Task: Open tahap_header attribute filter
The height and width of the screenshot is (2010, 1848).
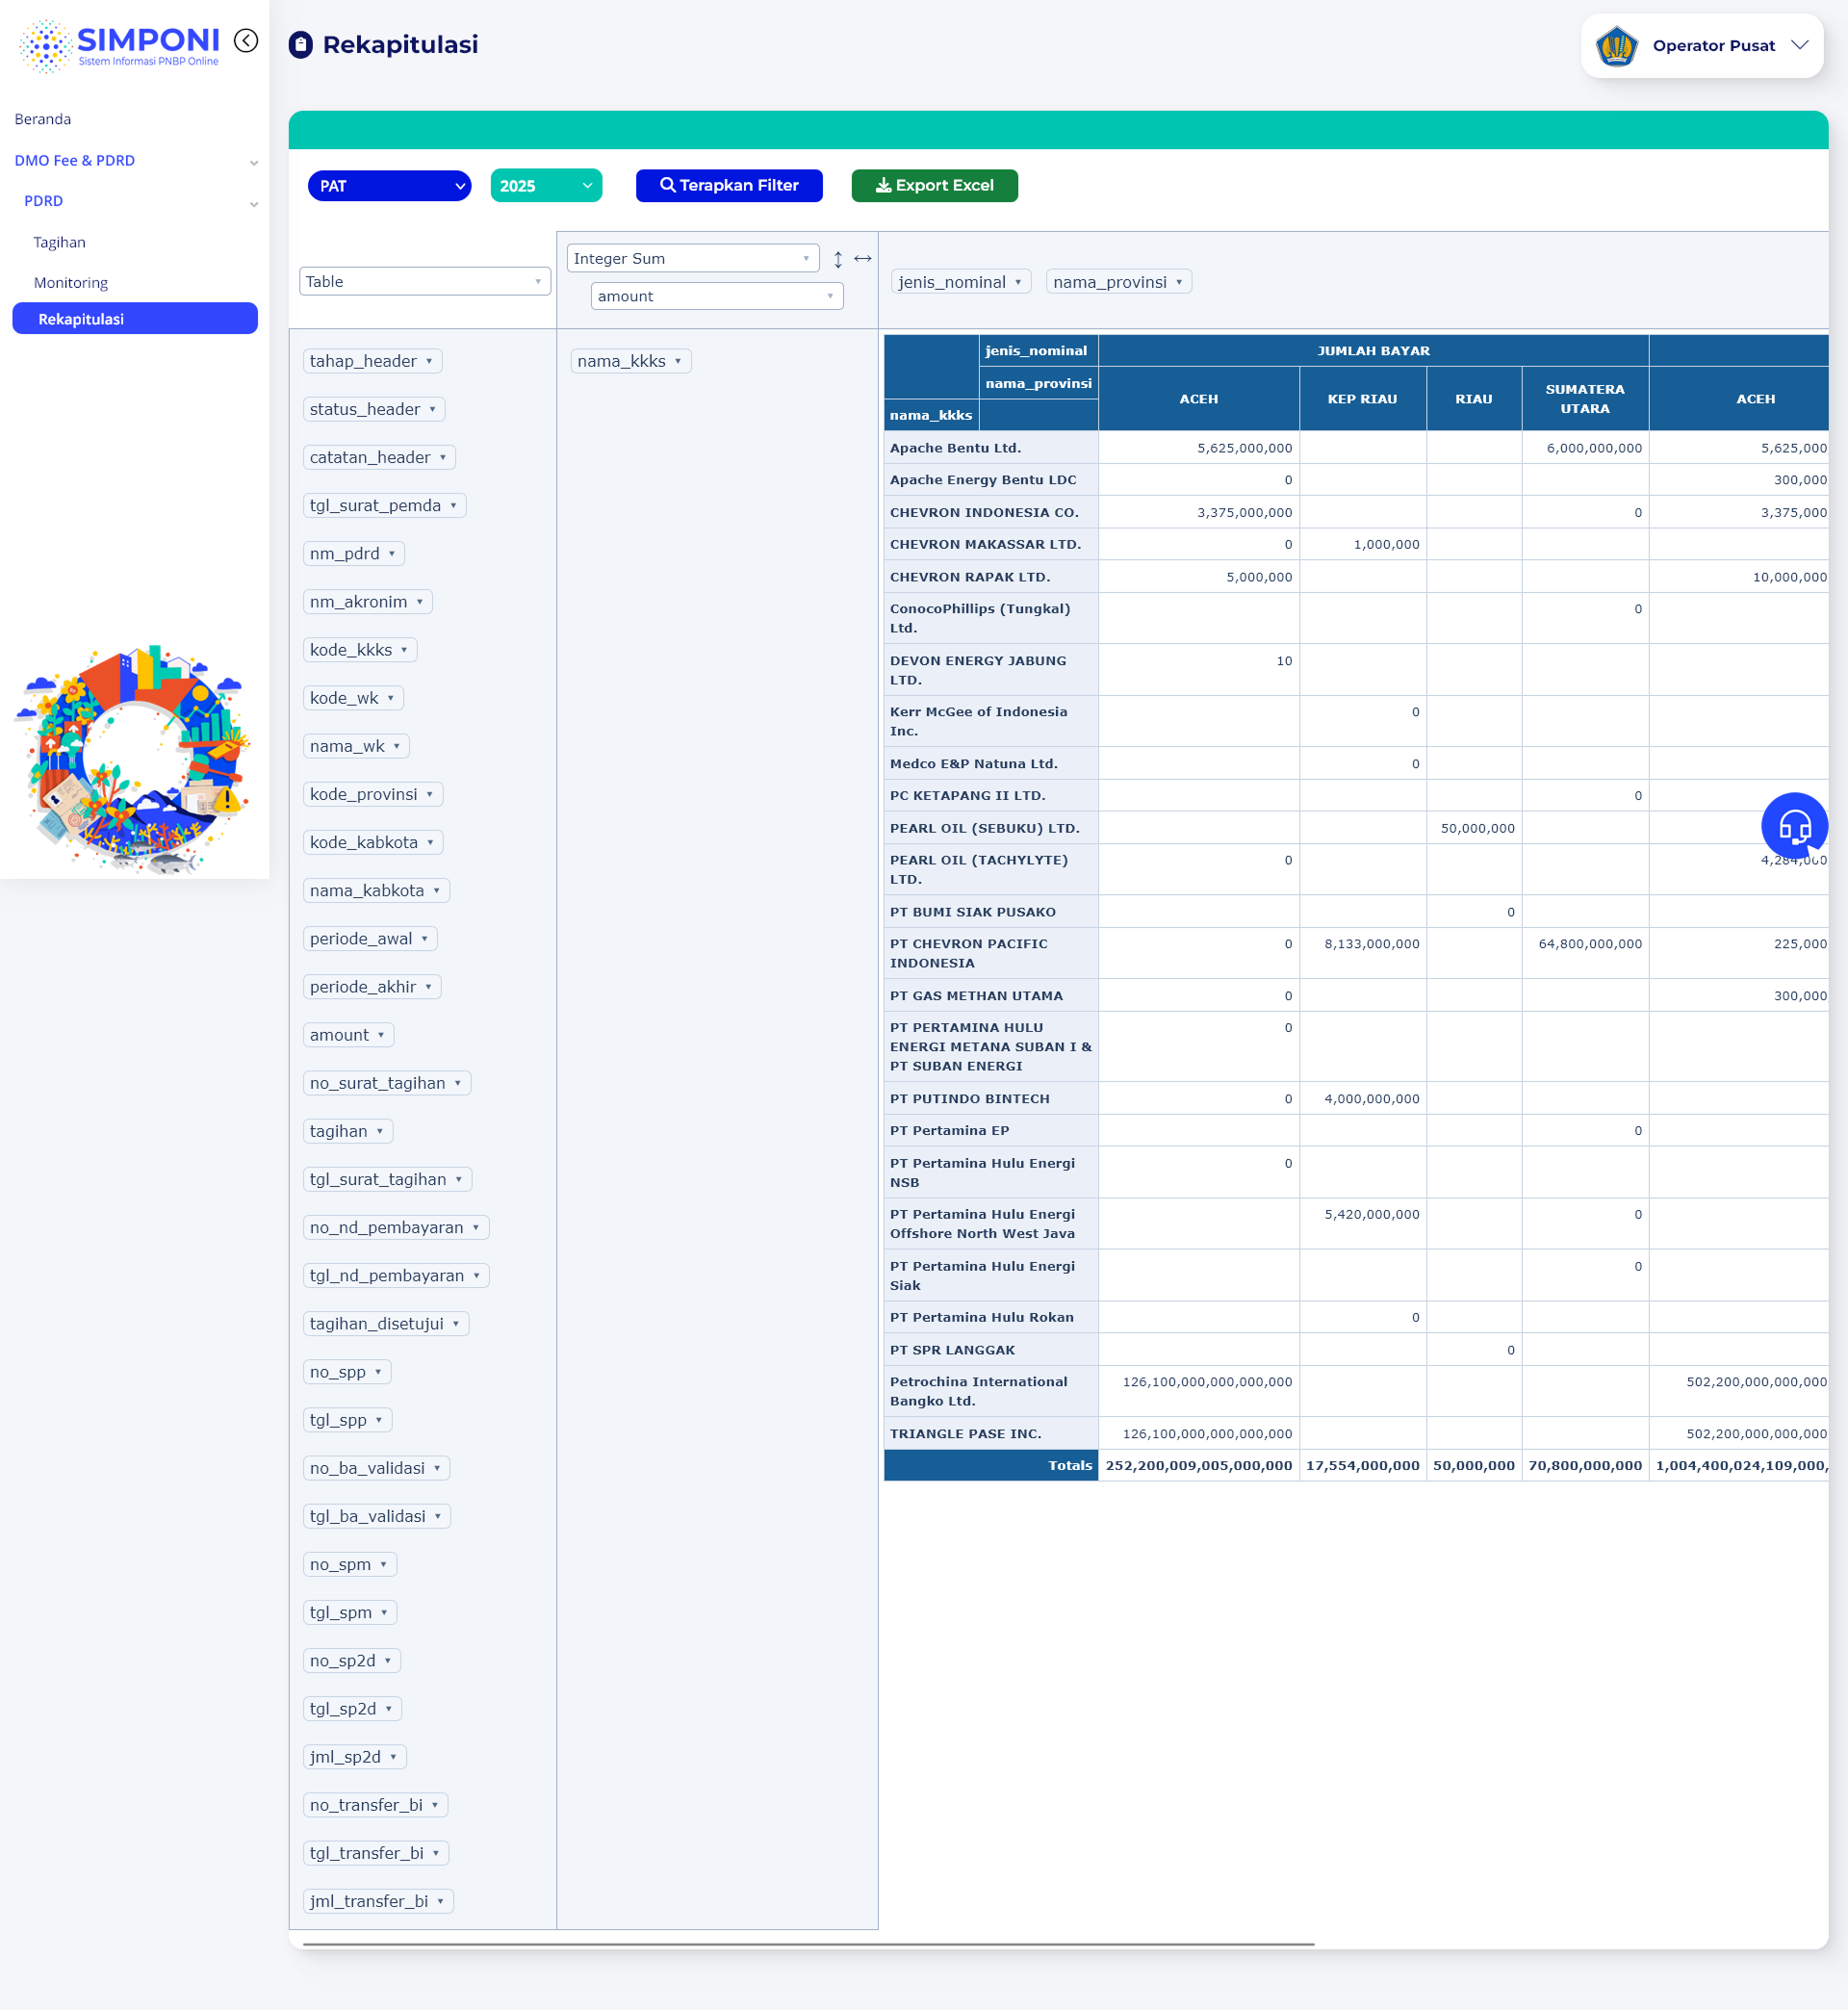Action: (429, 362)
